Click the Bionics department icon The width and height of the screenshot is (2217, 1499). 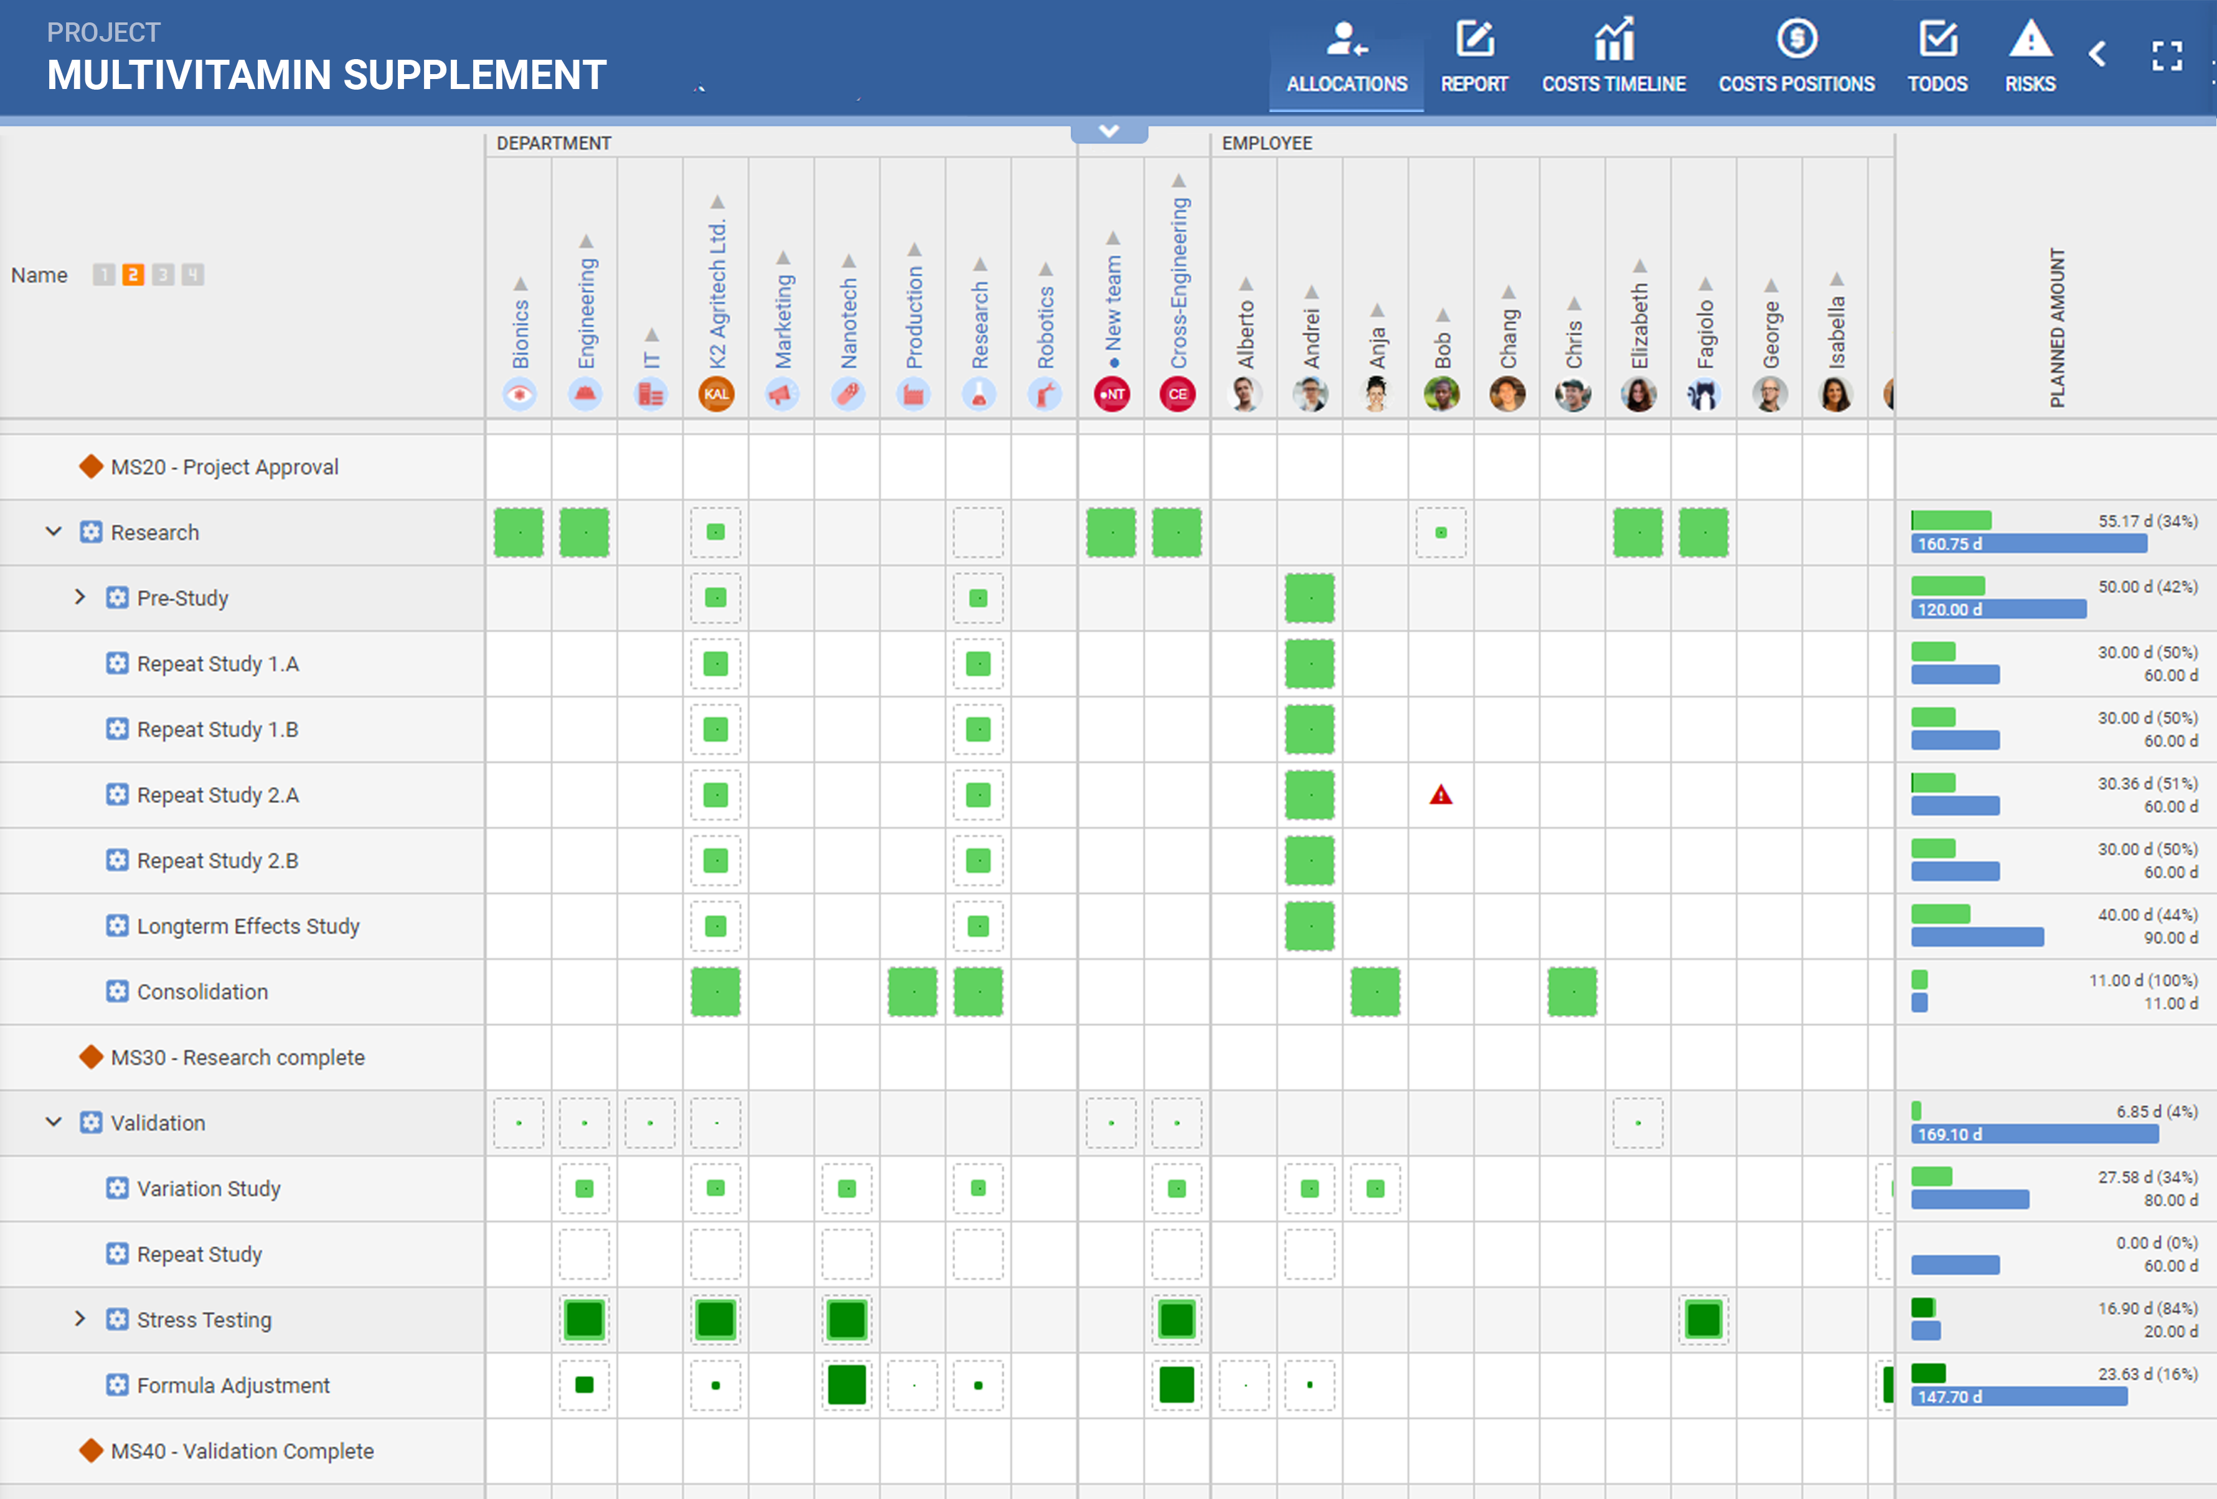click(520, 394)
